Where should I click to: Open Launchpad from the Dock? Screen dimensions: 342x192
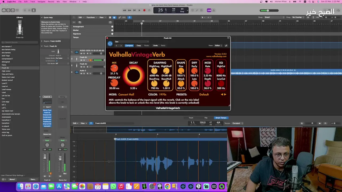click(28, 186)
